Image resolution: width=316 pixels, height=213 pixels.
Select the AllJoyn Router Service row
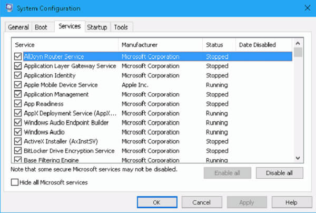(x=157, y=56)
